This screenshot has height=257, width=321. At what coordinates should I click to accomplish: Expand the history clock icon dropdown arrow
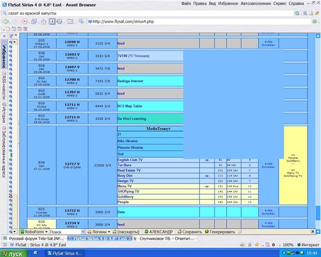pyautogui.click(x=64, y=23)
